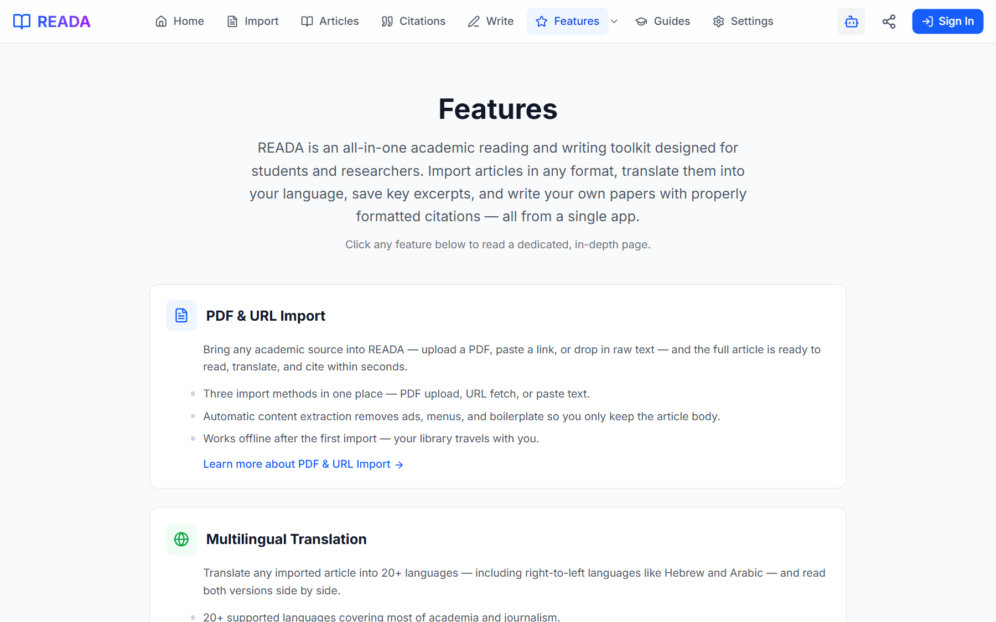
Task: Click the Sign In button
Action: point(947,21)
